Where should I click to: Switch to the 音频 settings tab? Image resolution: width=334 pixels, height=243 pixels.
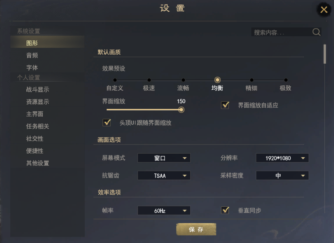click(x=32, y=55)
